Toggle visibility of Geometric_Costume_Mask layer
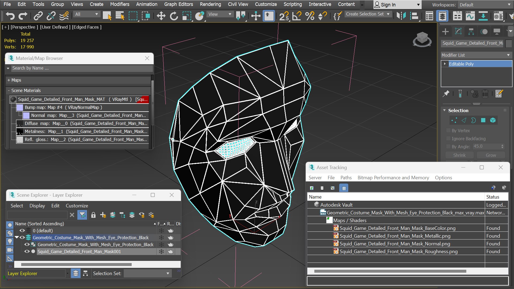 click(x=22, y=237)
